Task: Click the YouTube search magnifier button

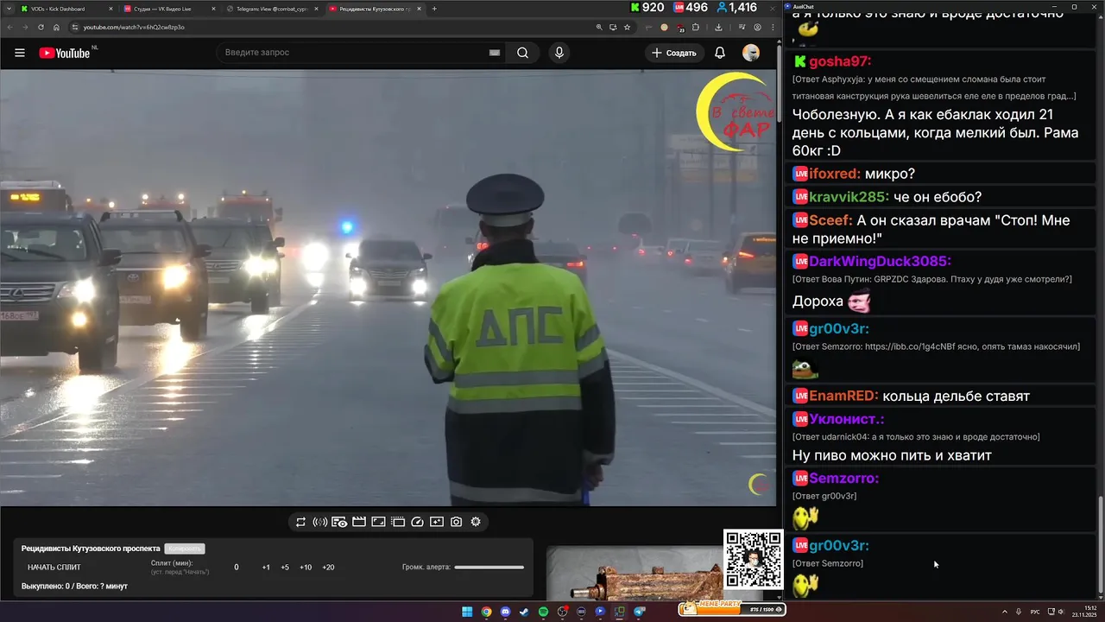Action: click(522, 53)
